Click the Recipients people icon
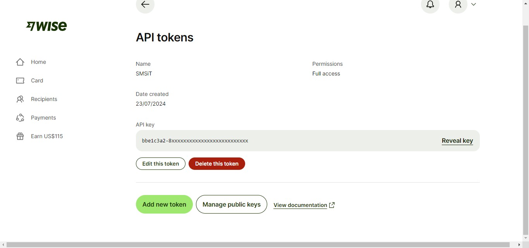 (20, 99)
